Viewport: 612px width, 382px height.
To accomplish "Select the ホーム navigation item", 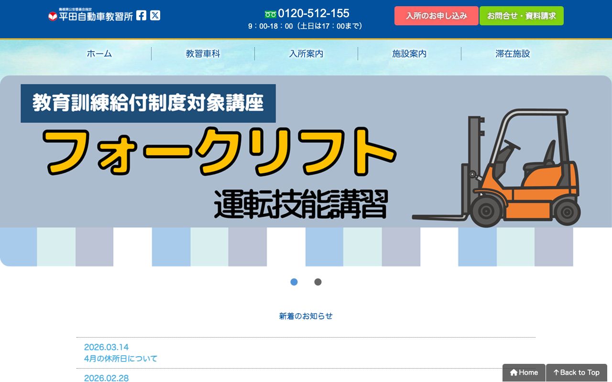I will (x=99, y=54).
